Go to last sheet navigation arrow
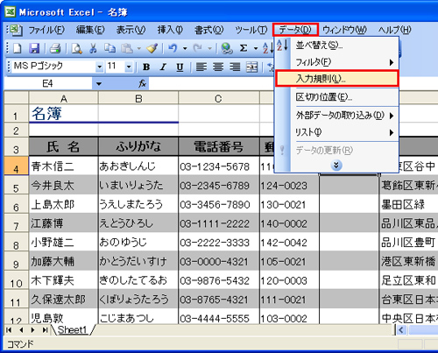Image resolution: width=438 pixels, height=353 pixels. pos(45,330)
